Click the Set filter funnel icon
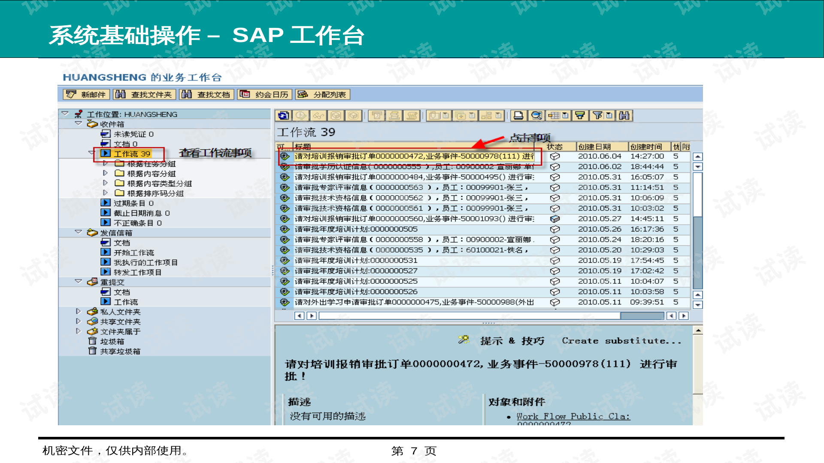 (580, 115)
